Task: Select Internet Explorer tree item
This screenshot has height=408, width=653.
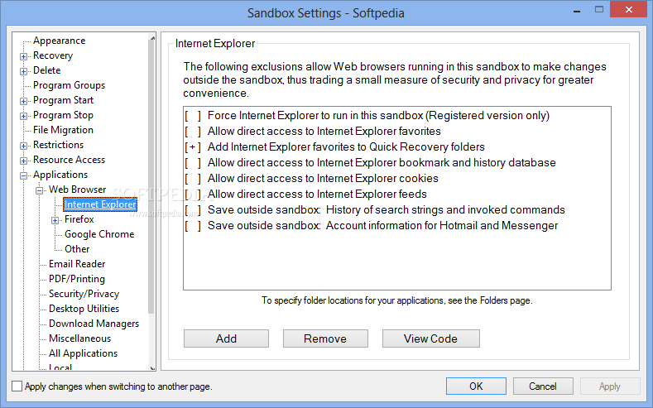Action: (x=100, y=204)
